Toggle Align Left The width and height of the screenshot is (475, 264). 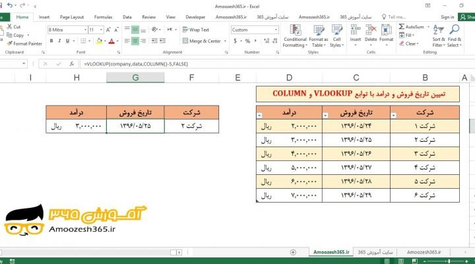(x=127, y=41)
